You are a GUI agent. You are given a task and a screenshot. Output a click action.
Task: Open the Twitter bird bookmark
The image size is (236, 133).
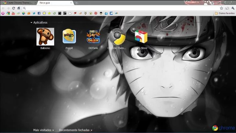pyautogui.click(x=34, y=13)
